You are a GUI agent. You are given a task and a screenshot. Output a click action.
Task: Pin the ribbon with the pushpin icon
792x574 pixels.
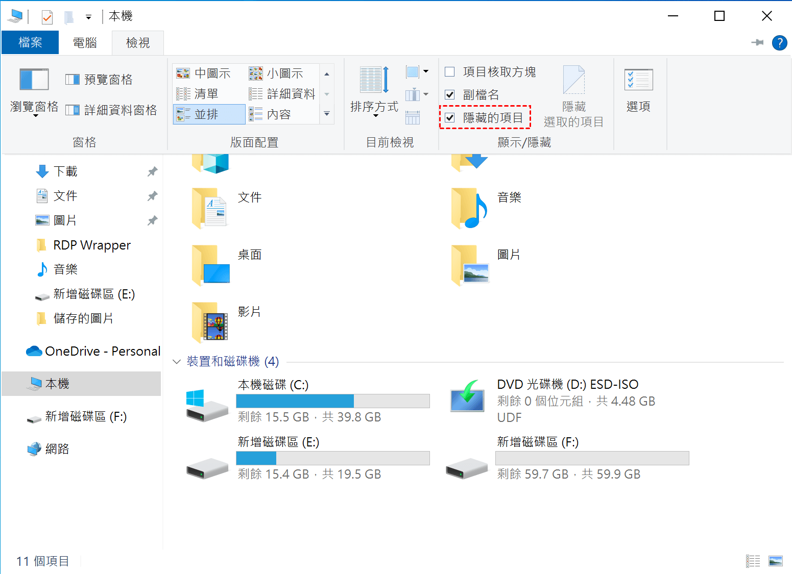[757, 42]
